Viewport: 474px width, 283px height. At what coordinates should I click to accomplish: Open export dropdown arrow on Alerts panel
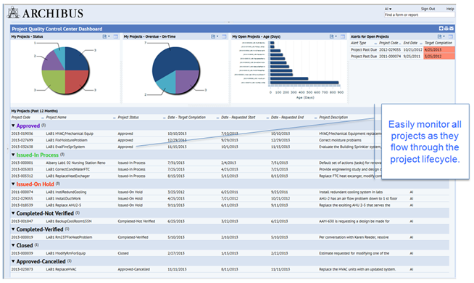click(x=444, y=36)
